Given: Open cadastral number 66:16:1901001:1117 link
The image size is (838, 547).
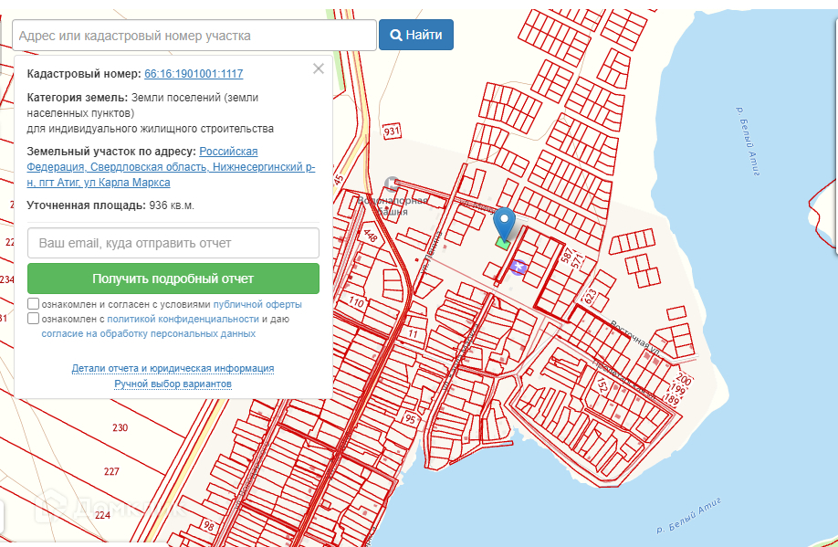Looking at the screenshot, I should pos(194,74).
